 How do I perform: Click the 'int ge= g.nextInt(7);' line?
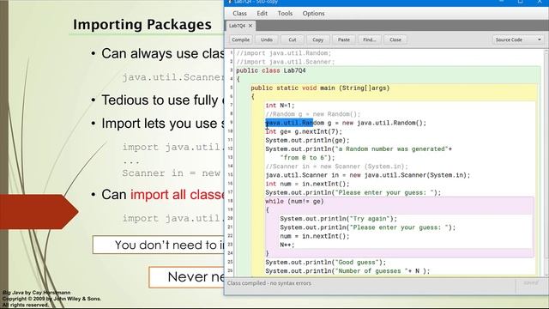[x=304, y=131]
